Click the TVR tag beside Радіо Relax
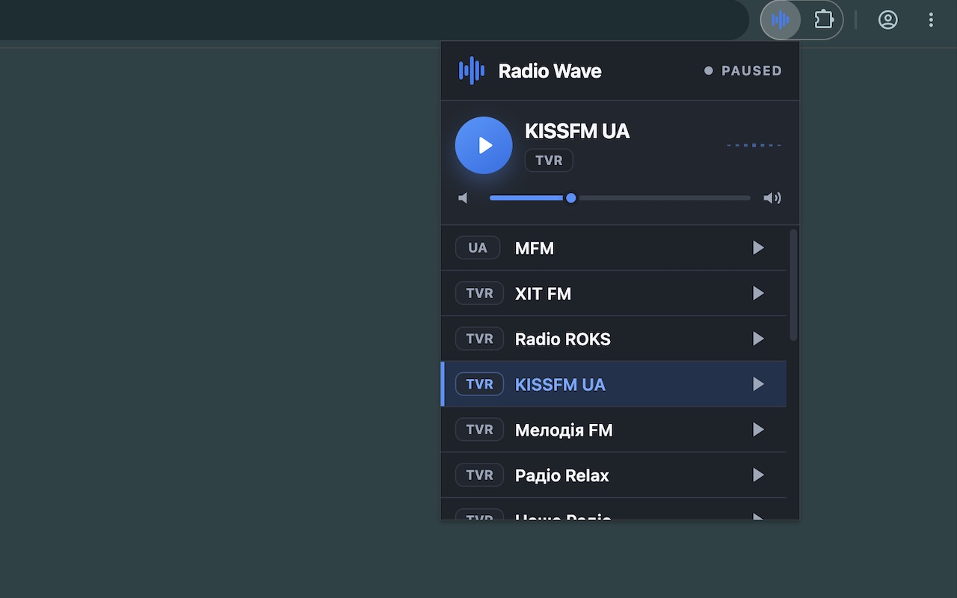957x598 pixels. coord(479,475)
